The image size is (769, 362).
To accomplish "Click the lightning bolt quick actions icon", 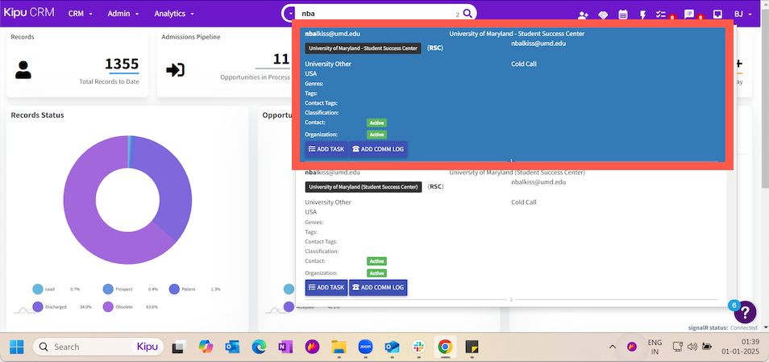I will coord(643,15).
